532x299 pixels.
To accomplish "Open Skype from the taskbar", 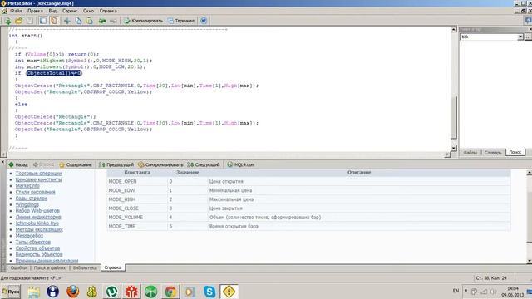I will (x=209, y=292).
